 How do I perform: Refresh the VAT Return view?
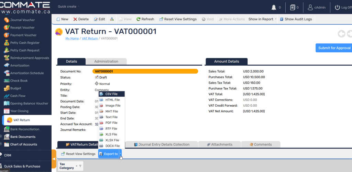145,19
